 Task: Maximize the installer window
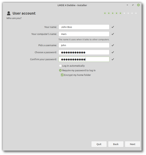coord(133,5)
